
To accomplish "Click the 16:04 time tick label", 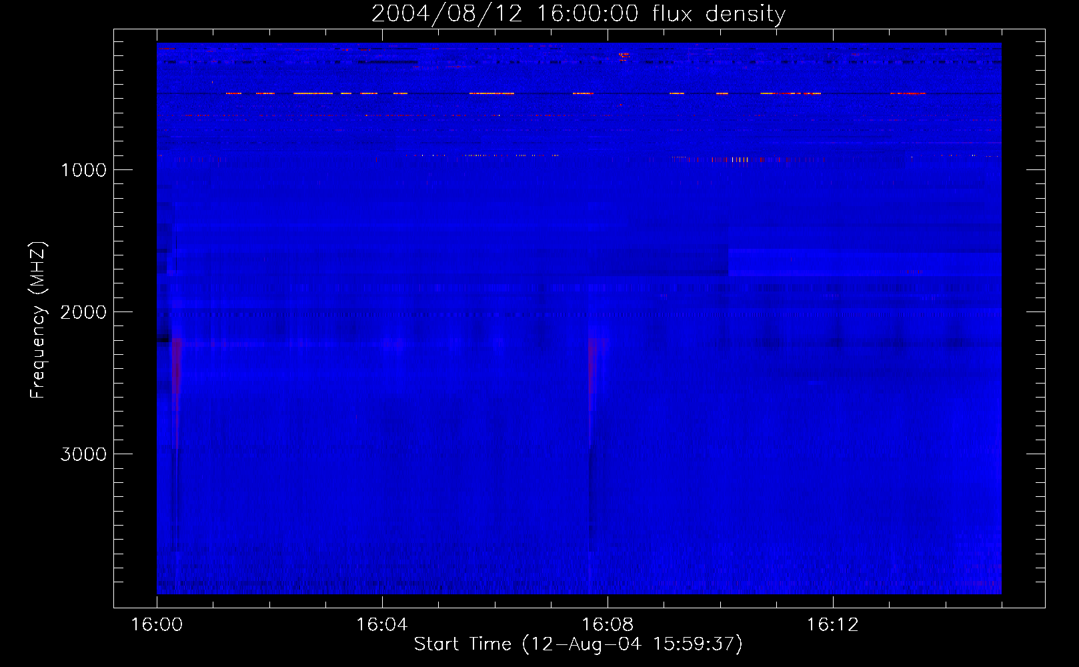I will click(382, 625).
